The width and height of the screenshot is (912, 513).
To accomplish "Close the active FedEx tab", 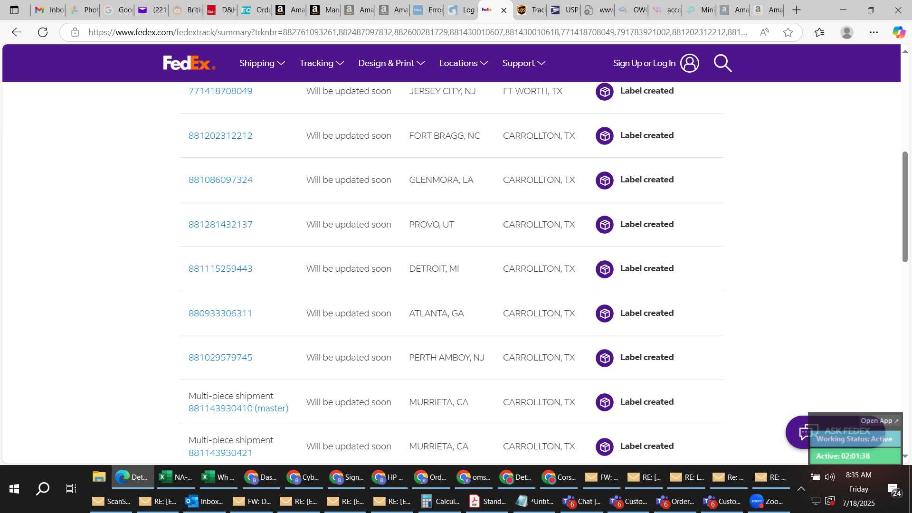I will (x=504, y=10).
